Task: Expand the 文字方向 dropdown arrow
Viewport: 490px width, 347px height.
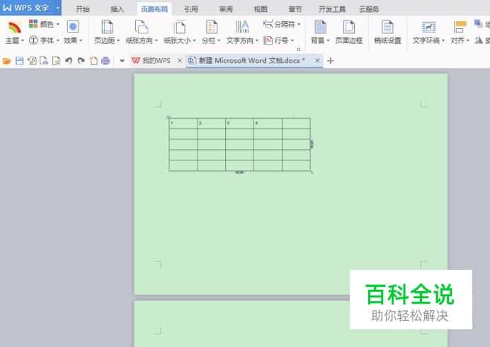Action: tap(257, 40)
